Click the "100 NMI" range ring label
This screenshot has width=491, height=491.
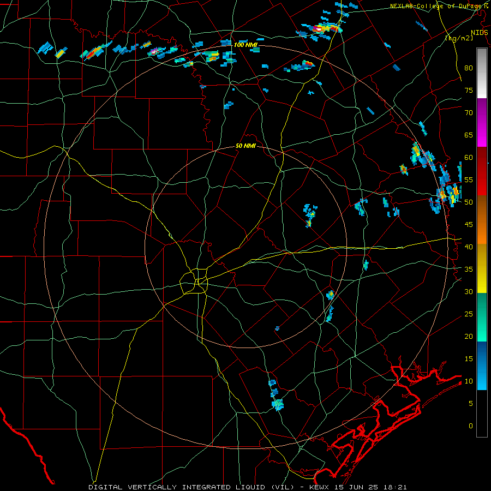[246, 45]
